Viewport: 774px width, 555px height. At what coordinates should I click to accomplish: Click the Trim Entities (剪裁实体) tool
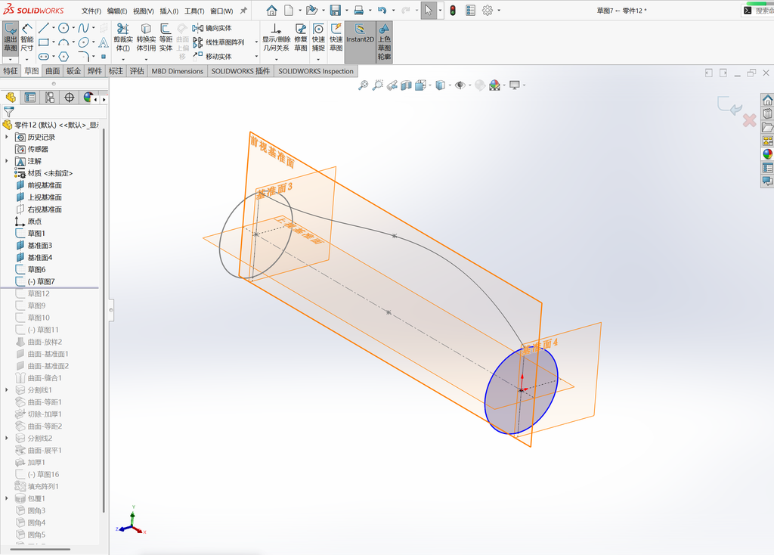tap(123, 38)
